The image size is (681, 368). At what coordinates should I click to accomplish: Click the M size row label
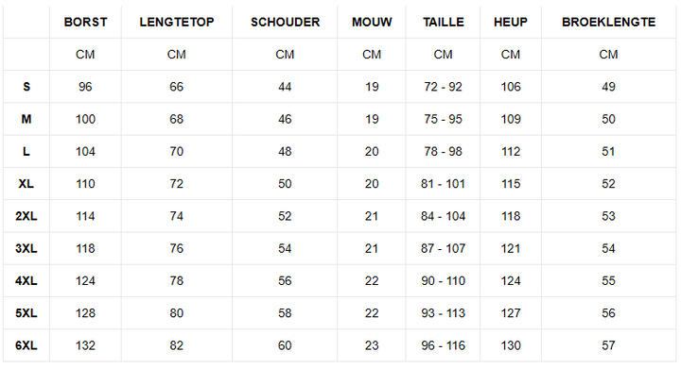coord(26,119)
